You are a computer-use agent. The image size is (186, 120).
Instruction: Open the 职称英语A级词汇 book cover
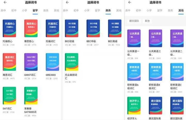(134, 72)
